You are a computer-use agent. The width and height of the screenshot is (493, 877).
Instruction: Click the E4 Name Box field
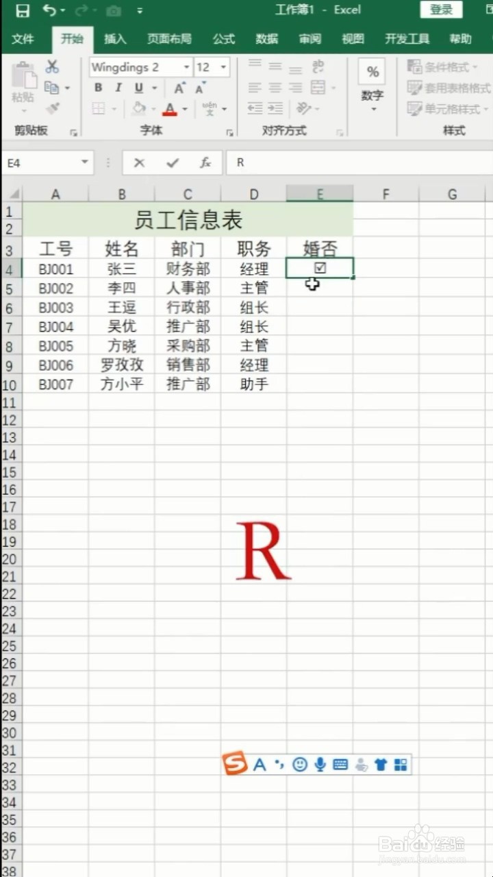[40, 162]
